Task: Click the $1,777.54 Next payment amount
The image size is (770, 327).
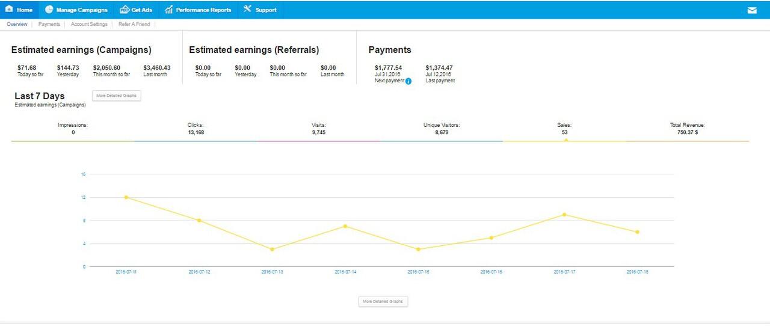Action: click(x=388, y=68)
